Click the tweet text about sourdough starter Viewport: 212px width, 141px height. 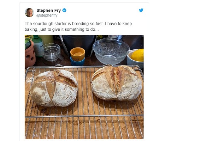click(x=78, y=26)
